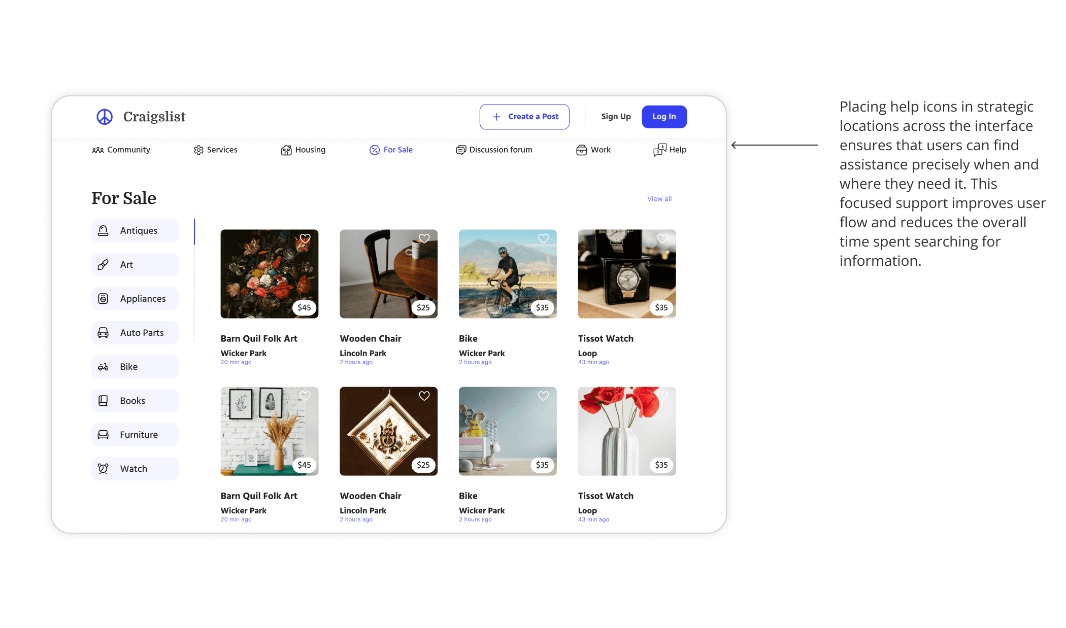Click the Books category icon
Viewport: 1066px width, 628px height.
pyautogui.click(x=103, y=401)
